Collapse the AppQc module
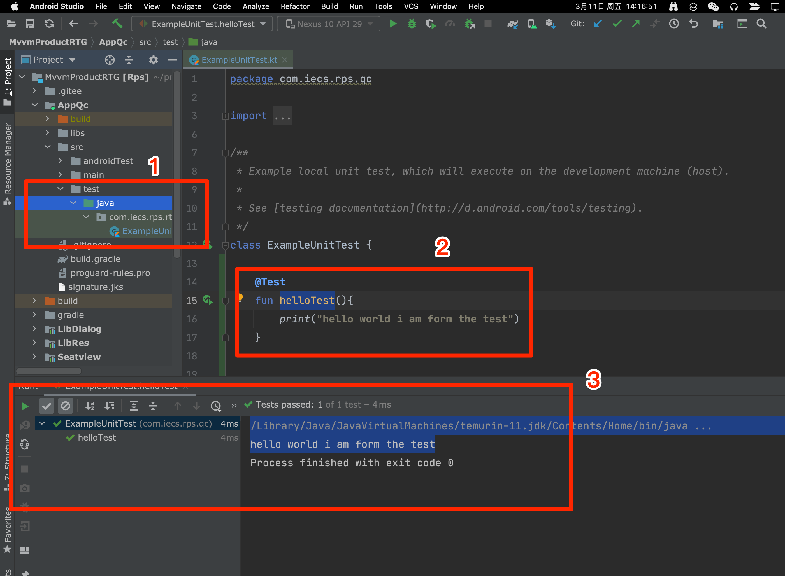 [x=34, y=105]
